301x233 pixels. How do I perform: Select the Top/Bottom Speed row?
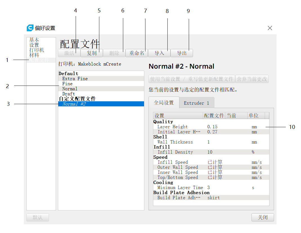[x=211, y=178]
